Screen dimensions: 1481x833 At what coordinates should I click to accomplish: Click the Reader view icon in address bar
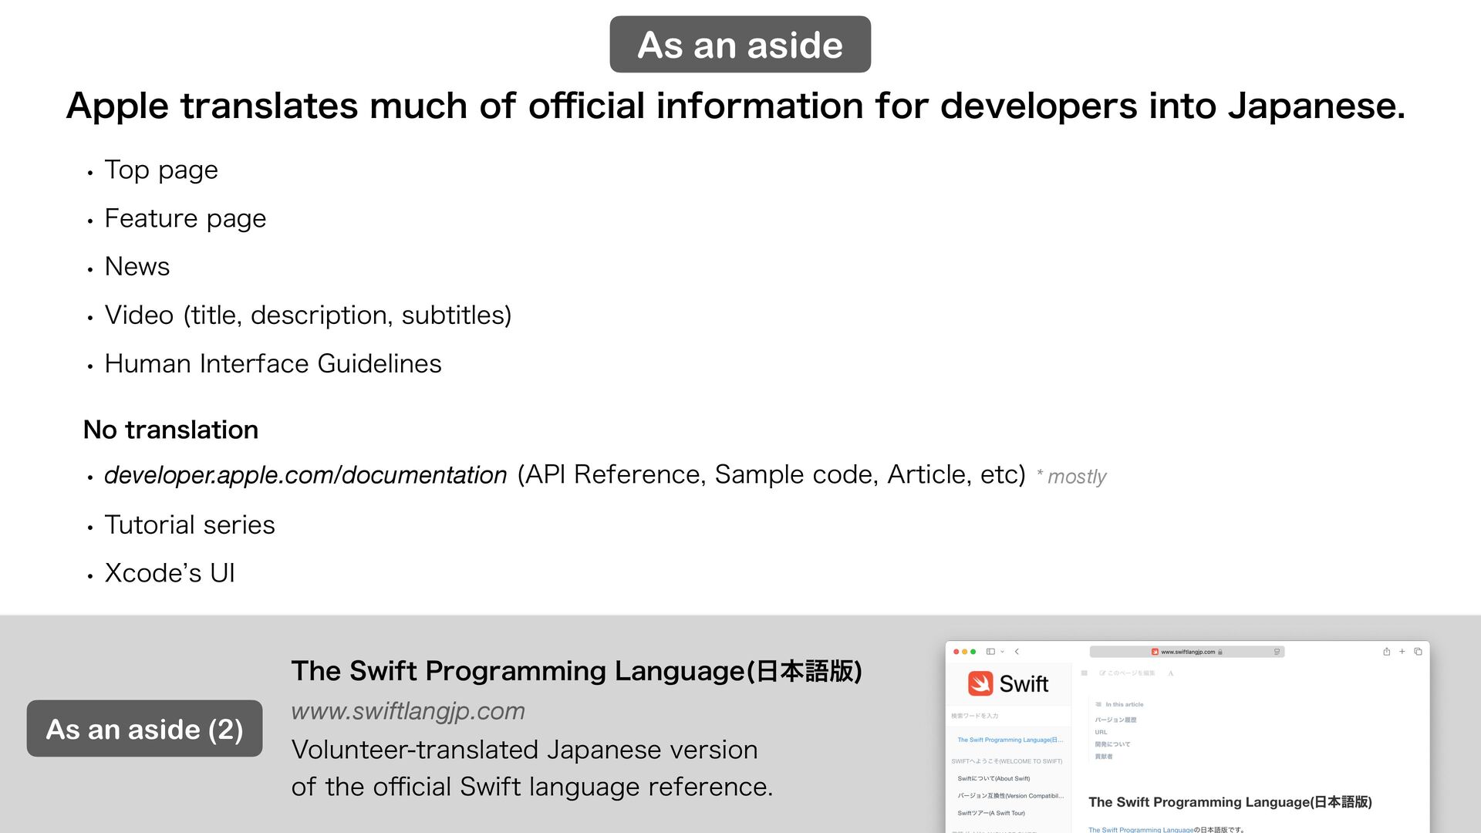click(x=1277, y=652)
